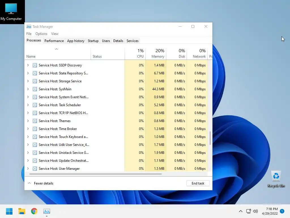Expand the User Manager service host
Viewport: 290px width, 218px height.
pyautogui.click(x=28, y=169)
